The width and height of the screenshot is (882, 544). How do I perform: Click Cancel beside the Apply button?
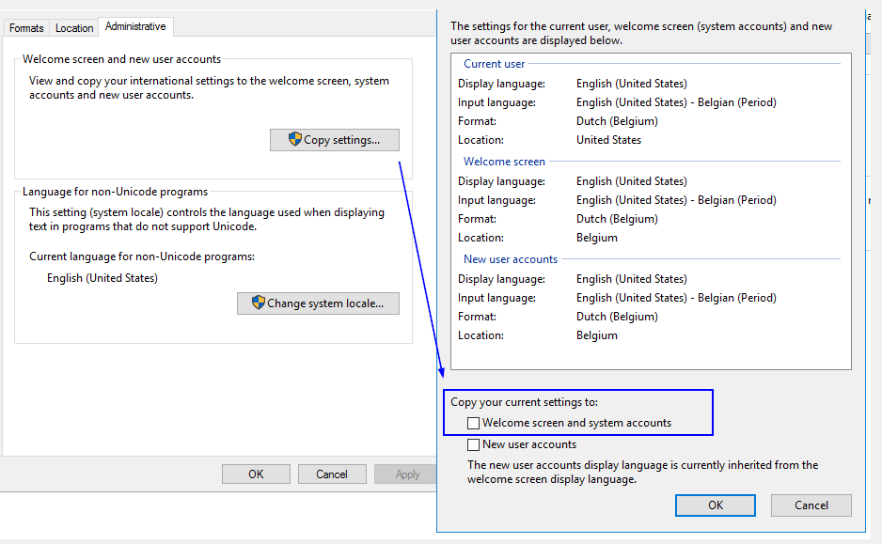[332, 474]
